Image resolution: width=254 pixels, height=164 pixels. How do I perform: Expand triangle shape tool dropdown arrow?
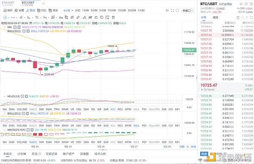32,17
